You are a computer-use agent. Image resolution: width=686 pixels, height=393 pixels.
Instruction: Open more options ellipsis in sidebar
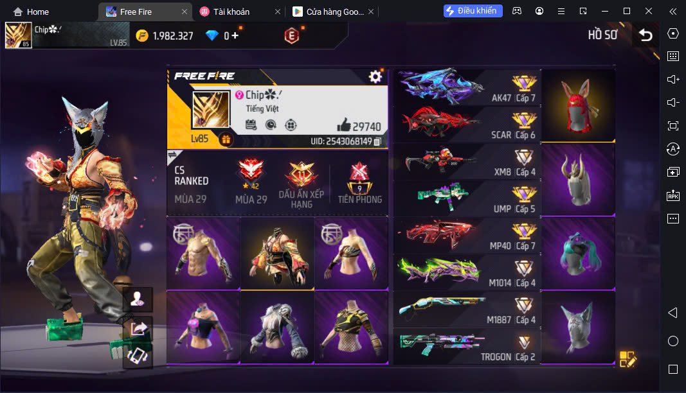[673, 218]
